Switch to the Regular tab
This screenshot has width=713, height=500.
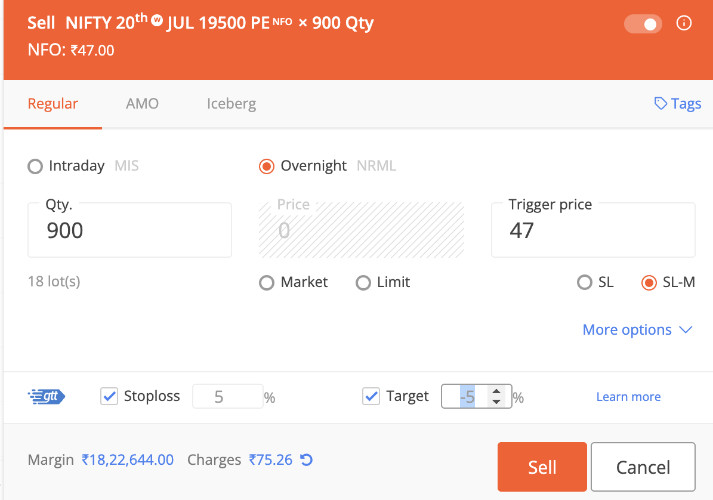(x=53, y=104)
